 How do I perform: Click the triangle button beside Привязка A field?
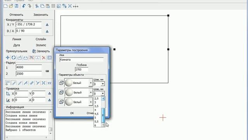50,100
